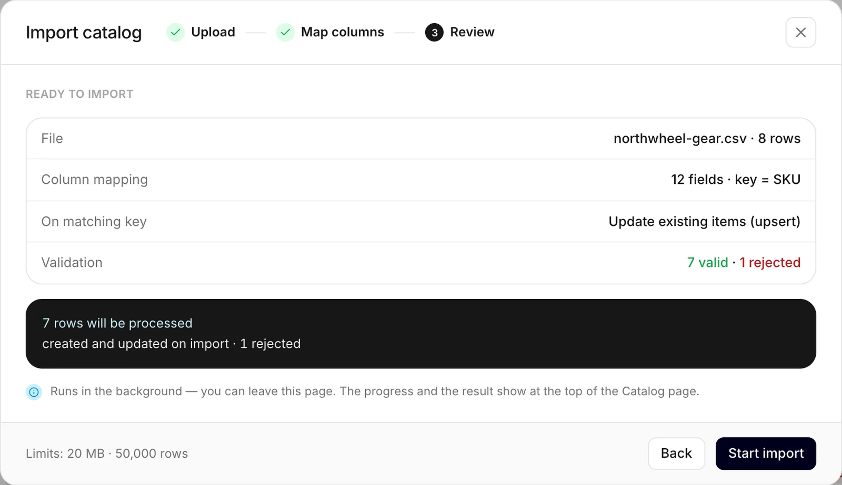Click the 'On matching key' row label
Screen dimensions: 842x485
94,222
